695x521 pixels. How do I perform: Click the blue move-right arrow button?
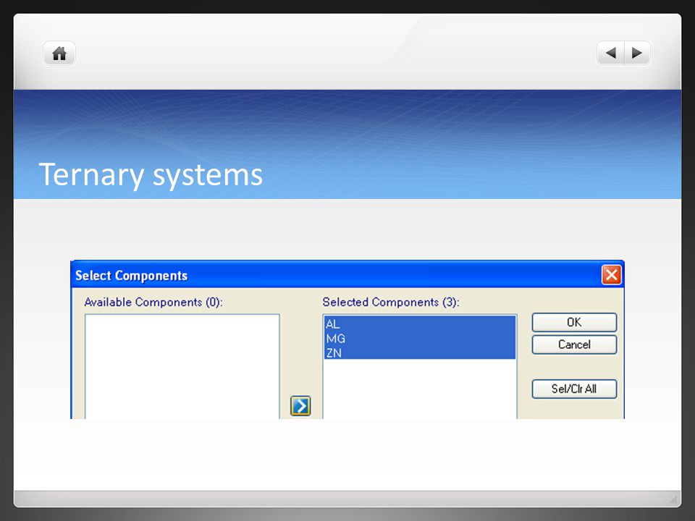300,406
